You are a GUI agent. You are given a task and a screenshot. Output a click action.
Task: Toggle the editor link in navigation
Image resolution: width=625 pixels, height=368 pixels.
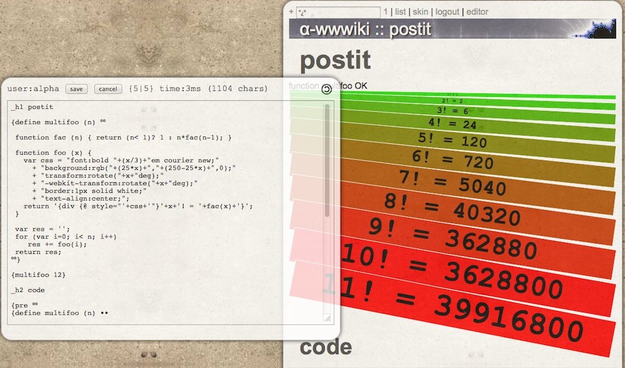(477, 12)
